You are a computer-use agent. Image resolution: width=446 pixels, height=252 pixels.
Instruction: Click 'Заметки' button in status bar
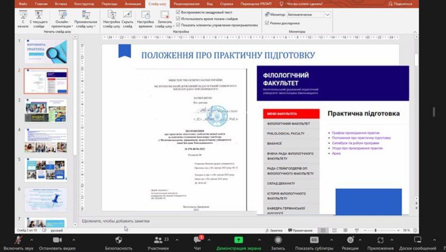point(273,230)
